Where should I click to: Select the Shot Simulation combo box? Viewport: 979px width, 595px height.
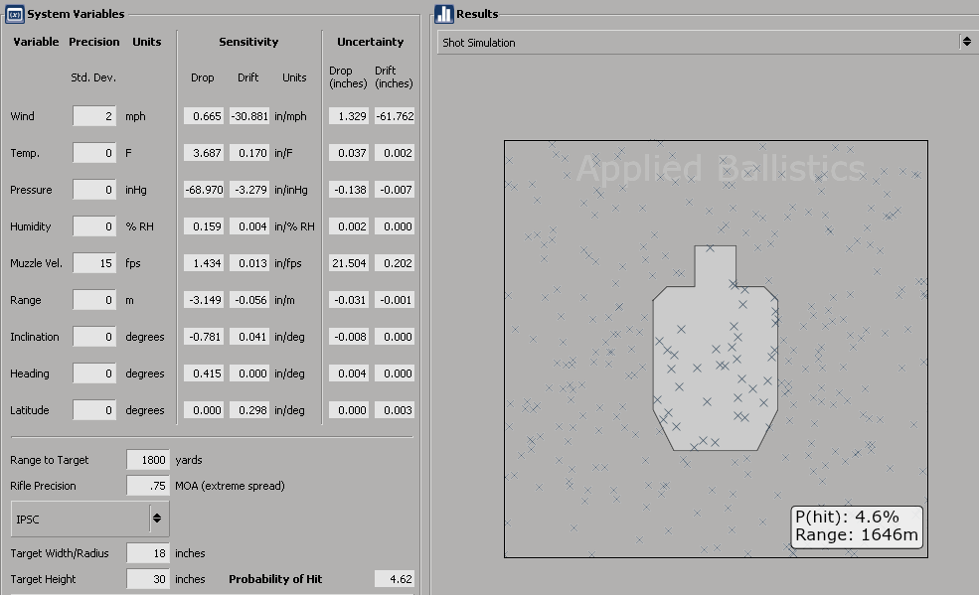[x=706, y=43]
